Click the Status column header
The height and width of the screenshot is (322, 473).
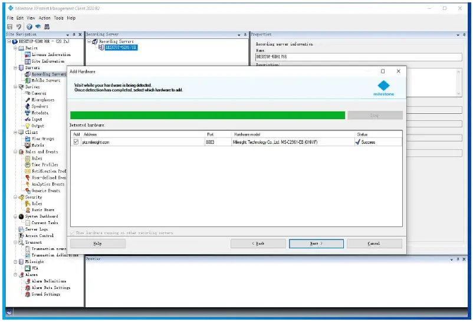tap(378, 134)
